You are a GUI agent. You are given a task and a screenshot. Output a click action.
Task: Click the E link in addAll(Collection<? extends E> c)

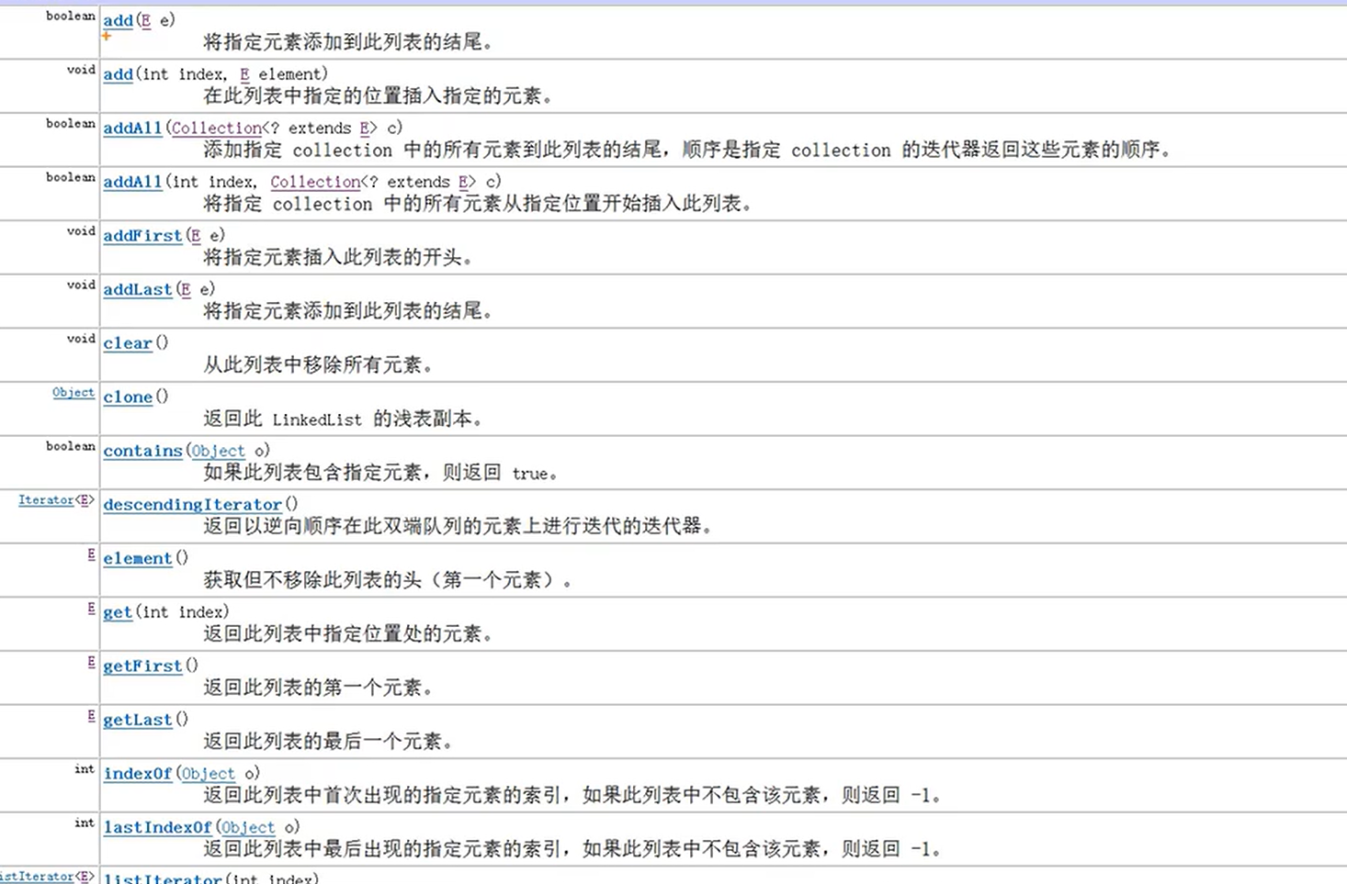click(365, 128)
